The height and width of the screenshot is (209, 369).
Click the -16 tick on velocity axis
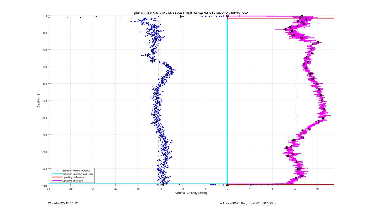tap(138, 189)
